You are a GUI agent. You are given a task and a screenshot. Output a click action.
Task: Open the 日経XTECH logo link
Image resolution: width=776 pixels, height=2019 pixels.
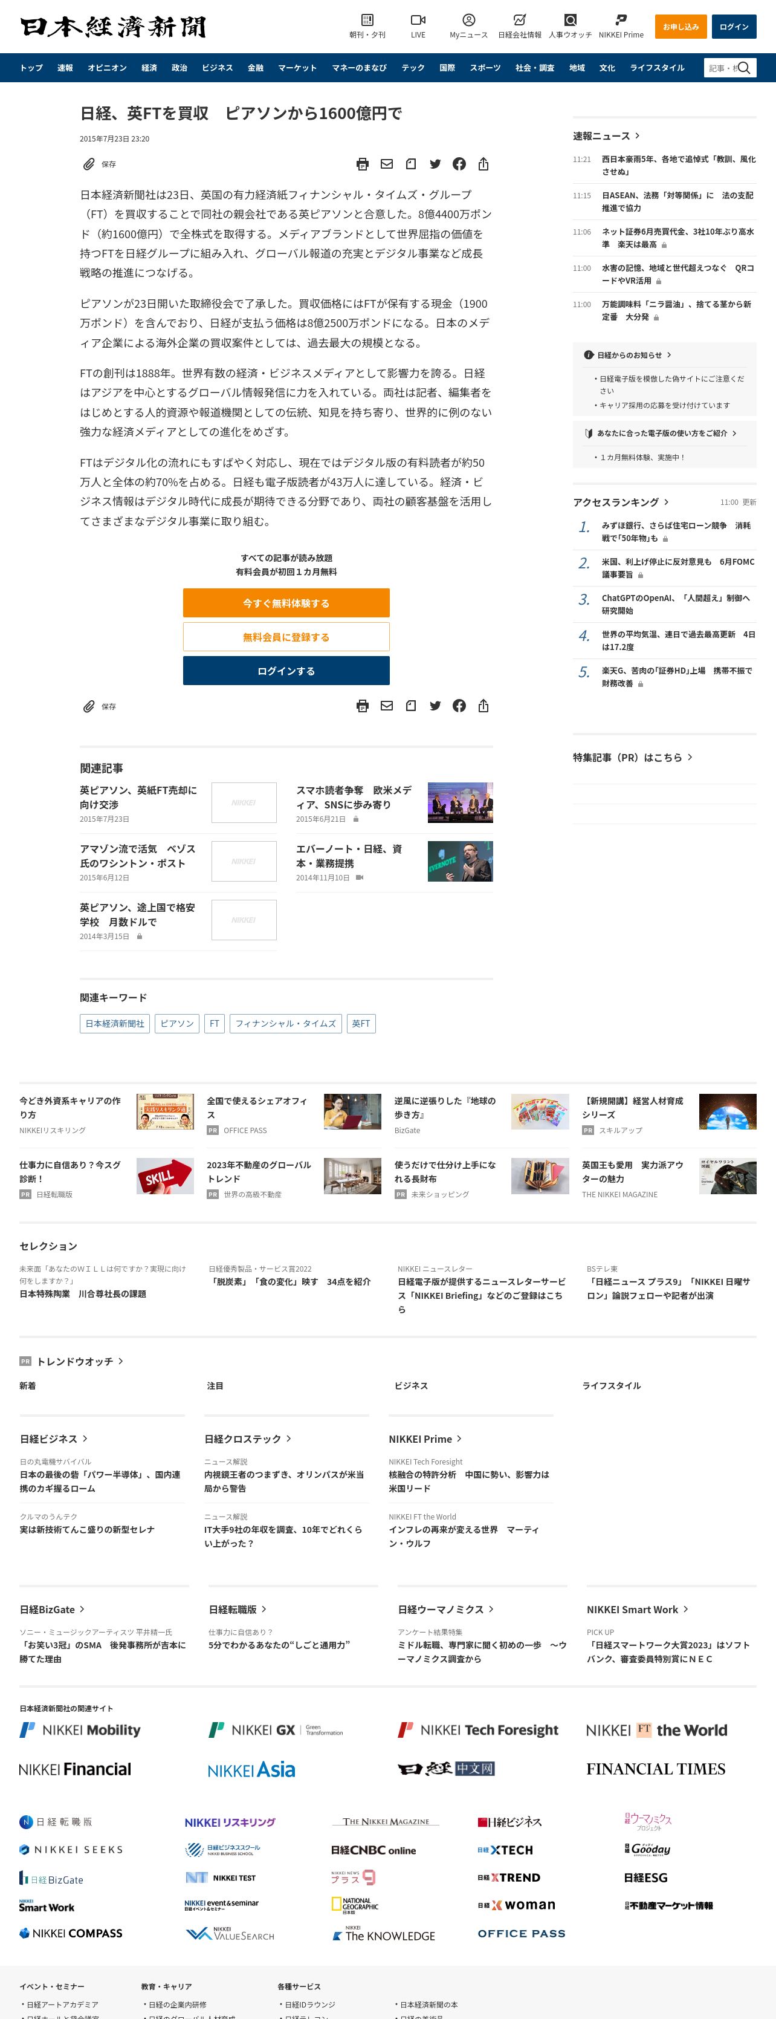tap(505, 1850)
